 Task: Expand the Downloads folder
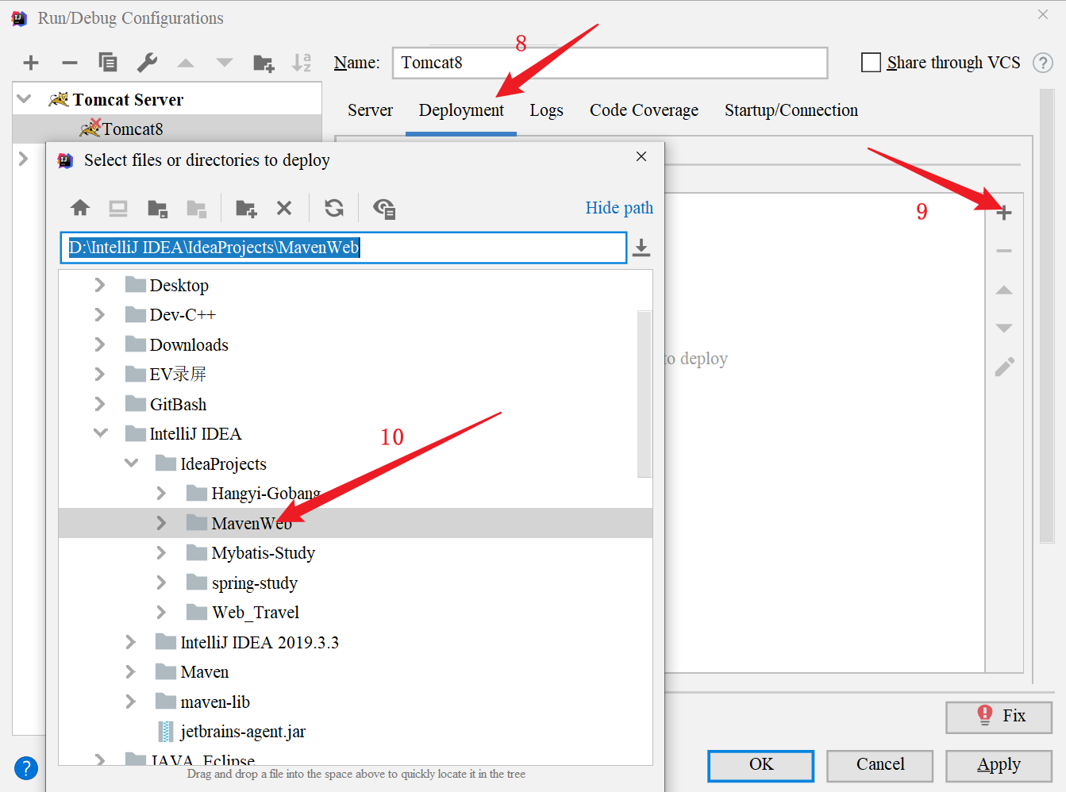(x=100, y=344)
